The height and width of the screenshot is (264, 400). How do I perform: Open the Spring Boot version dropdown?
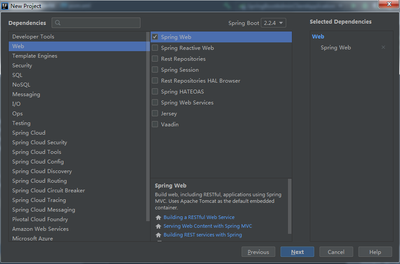[x=274, y=23]
